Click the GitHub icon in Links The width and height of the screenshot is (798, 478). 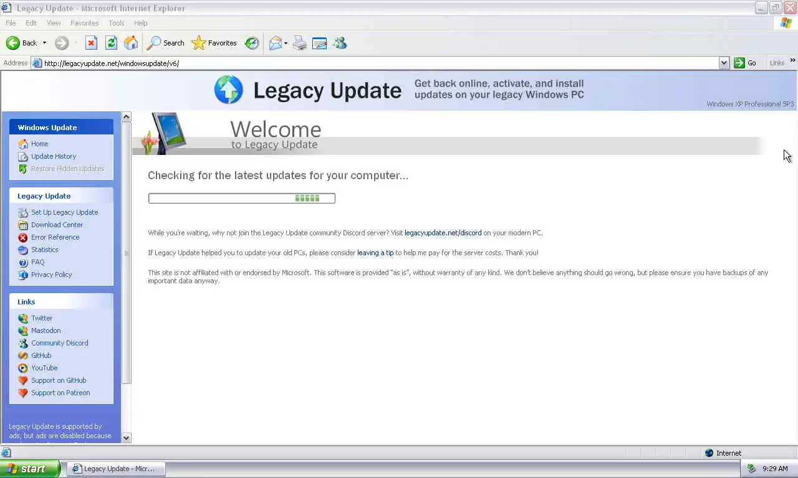click(x=23, y=355)
